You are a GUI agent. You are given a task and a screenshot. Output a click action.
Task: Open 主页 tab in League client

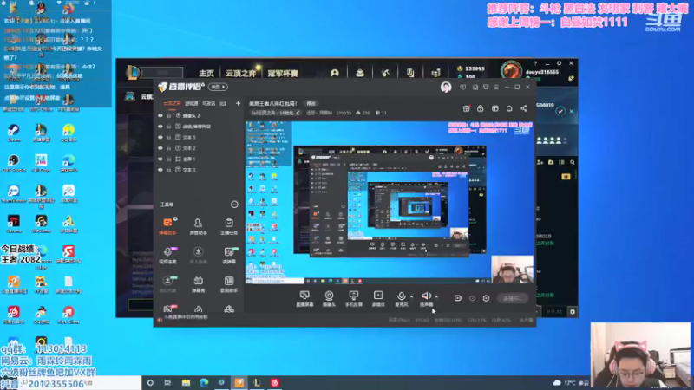[206, 73]
